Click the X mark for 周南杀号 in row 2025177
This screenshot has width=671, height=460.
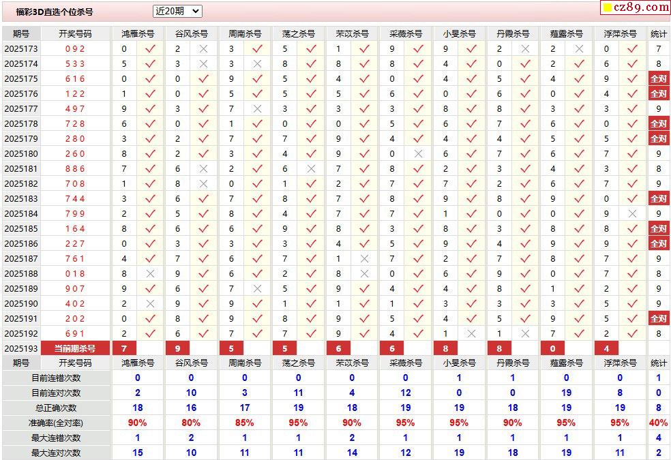tap(257, 108)
